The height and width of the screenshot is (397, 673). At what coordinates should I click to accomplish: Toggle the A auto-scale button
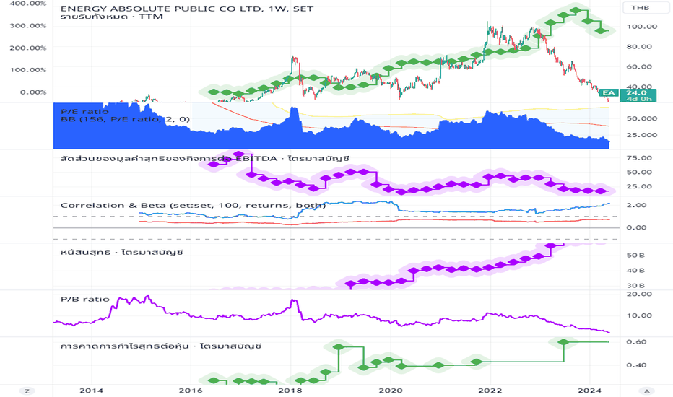tap(646, 391)
